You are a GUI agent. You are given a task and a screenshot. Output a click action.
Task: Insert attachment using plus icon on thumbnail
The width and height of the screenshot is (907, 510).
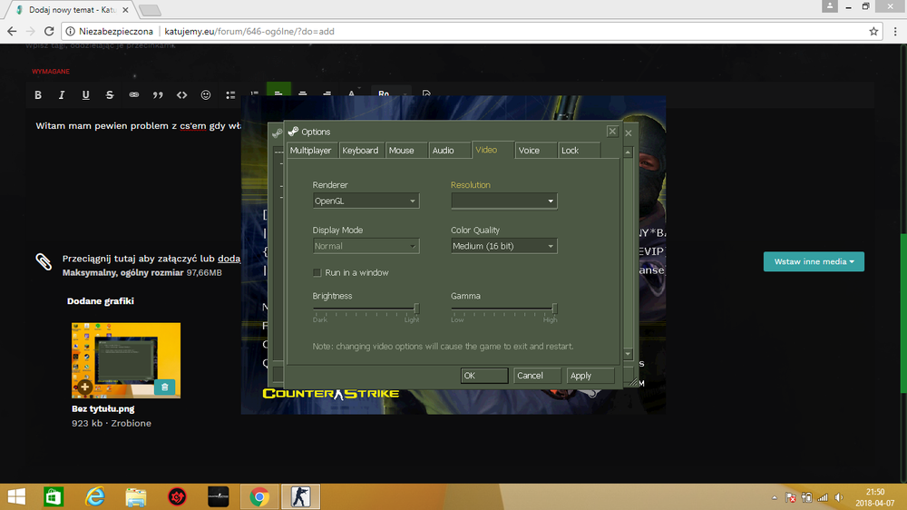tap(85, 387)
